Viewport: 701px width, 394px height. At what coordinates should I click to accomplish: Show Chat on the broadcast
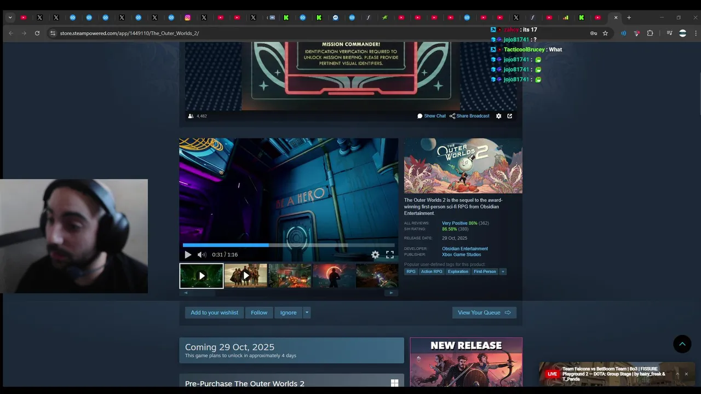click(x=432, y=116)
